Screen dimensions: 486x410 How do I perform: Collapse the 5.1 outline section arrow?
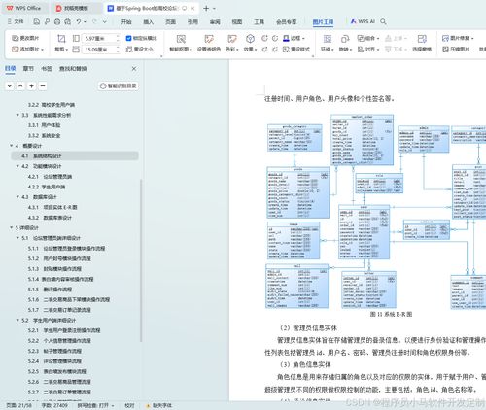pos(17,238)
